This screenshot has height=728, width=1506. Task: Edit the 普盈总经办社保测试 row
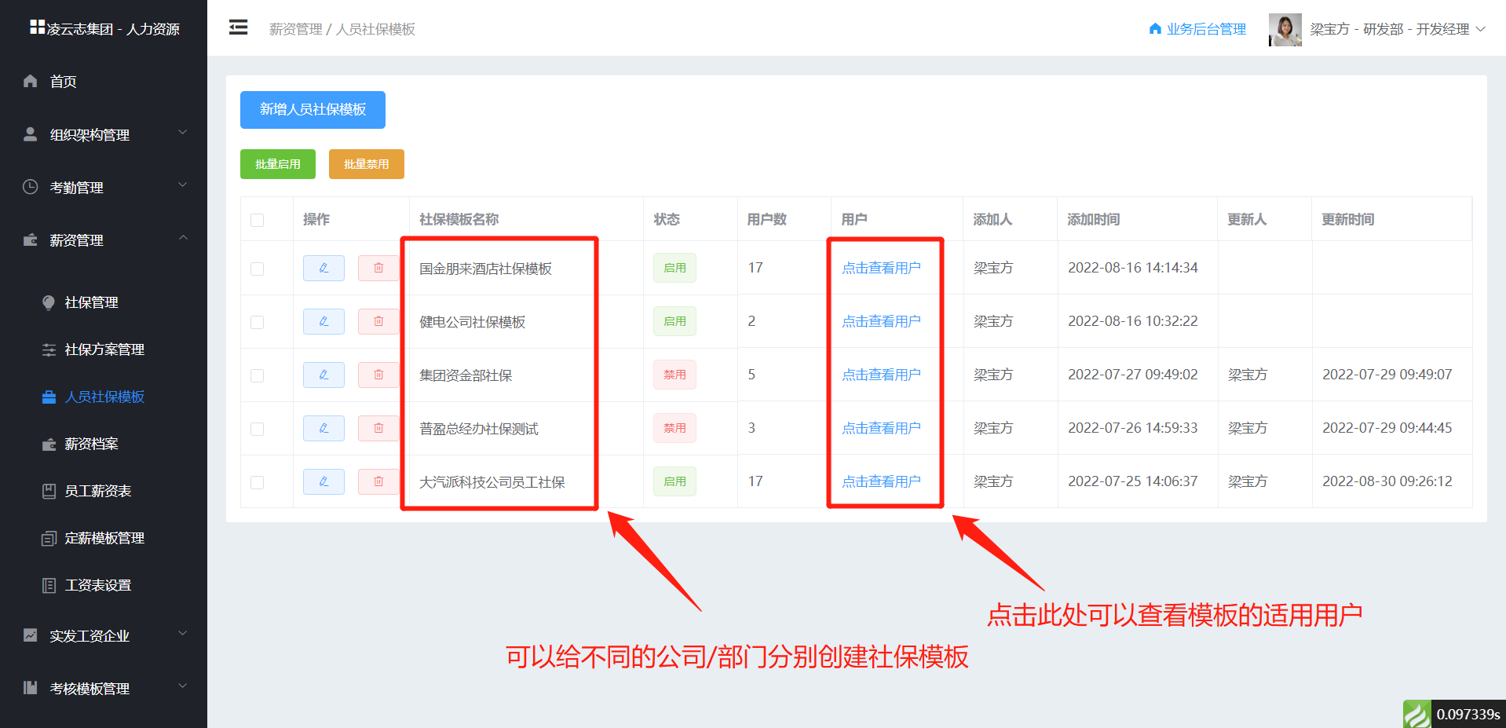coord(323,428)
